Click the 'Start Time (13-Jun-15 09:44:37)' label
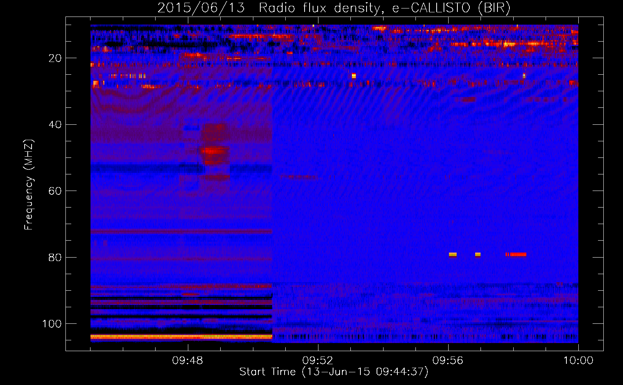623x385 pixels. (334, 372)
